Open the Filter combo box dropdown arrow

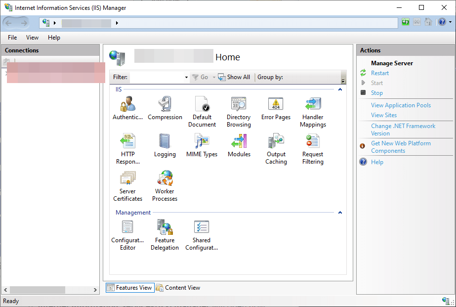click(186, 78)
